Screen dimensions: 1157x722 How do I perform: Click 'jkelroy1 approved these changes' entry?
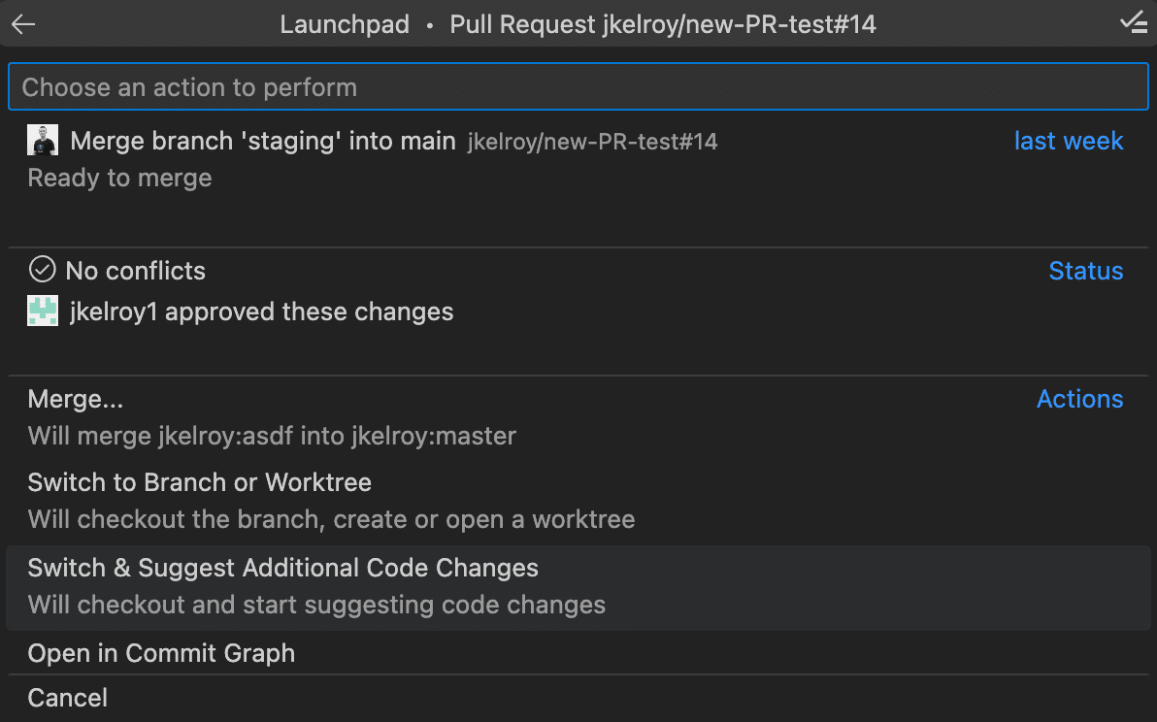pos(261,312)
